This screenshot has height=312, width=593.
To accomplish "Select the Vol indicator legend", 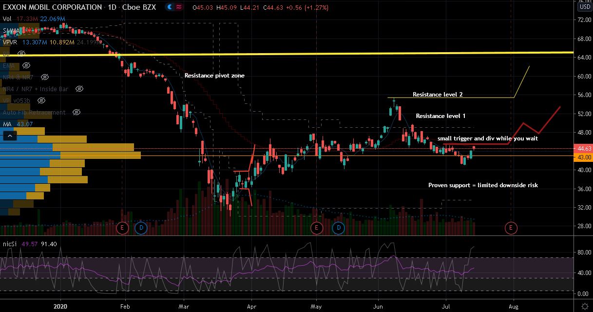I will click(7, 19).
